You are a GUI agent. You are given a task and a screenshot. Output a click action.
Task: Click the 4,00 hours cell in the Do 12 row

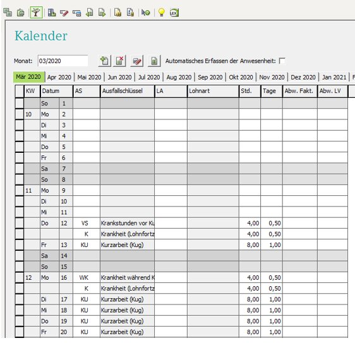pos(250,223)
